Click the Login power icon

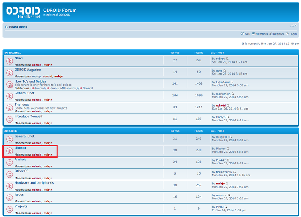click(287, 34)
